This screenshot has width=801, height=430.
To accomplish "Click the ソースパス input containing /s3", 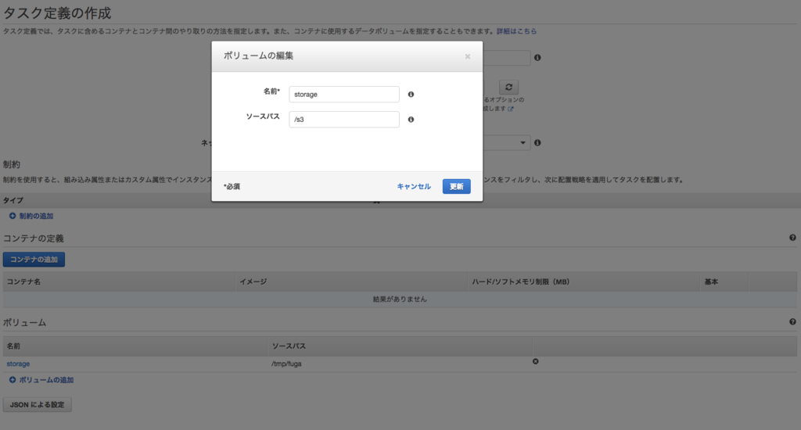I will pos(344,120).
